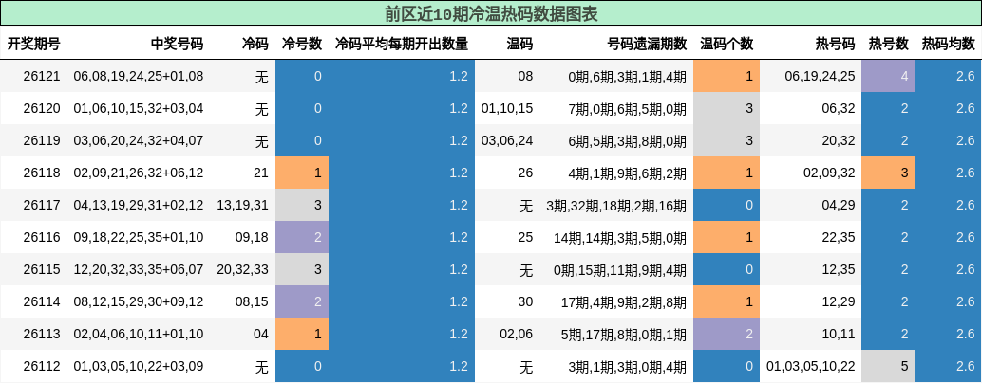The height and width of the screenshot is (383, 982).
Task: Click missed periods 17期,4期,9期,2期,8期
Action: tap(624, 301)
